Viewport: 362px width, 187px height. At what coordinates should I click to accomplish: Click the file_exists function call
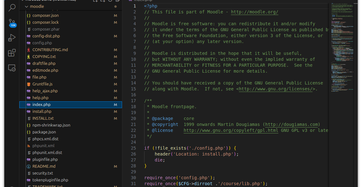pyautogui.click(x=172, y=148)
